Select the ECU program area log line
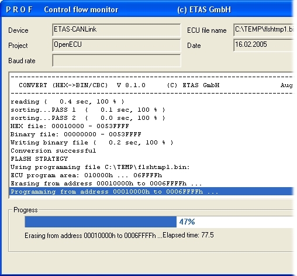 pos(151,175)
